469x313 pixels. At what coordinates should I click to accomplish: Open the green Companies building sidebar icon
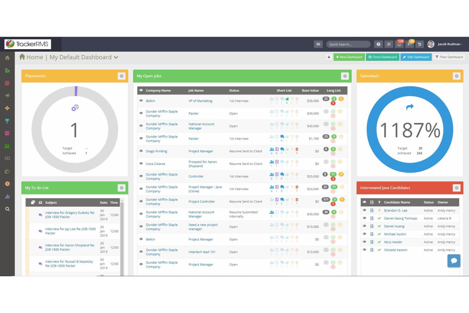(7, 70)
